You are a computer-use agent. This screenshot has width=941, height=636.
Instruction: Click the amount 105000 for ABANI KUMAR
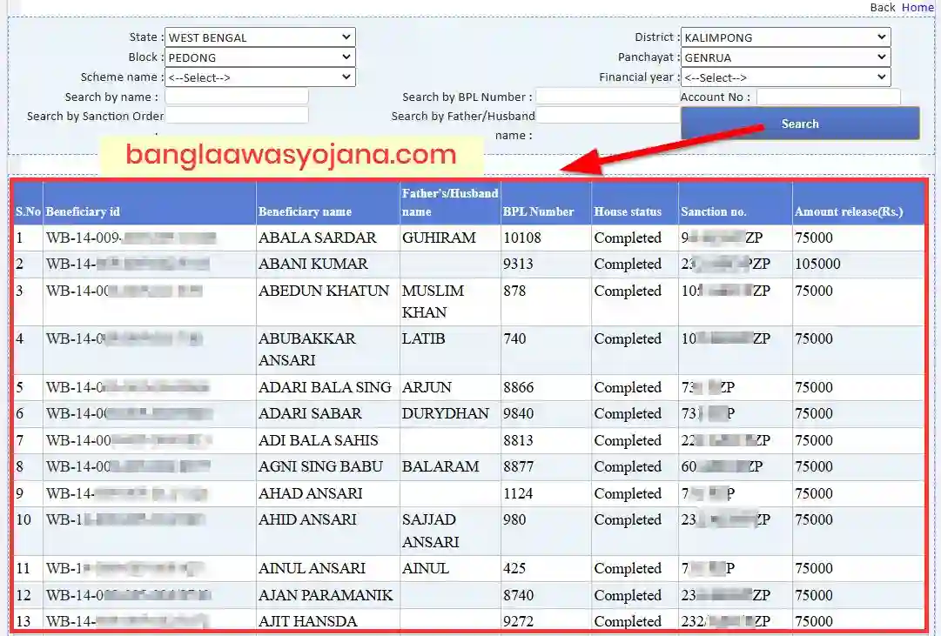click(x=817, y=264)
